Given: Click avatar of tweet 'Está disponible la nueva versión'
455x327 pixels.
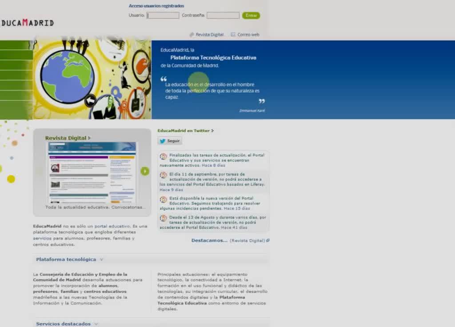Looking at the screenshot, I should pos(164,199).
